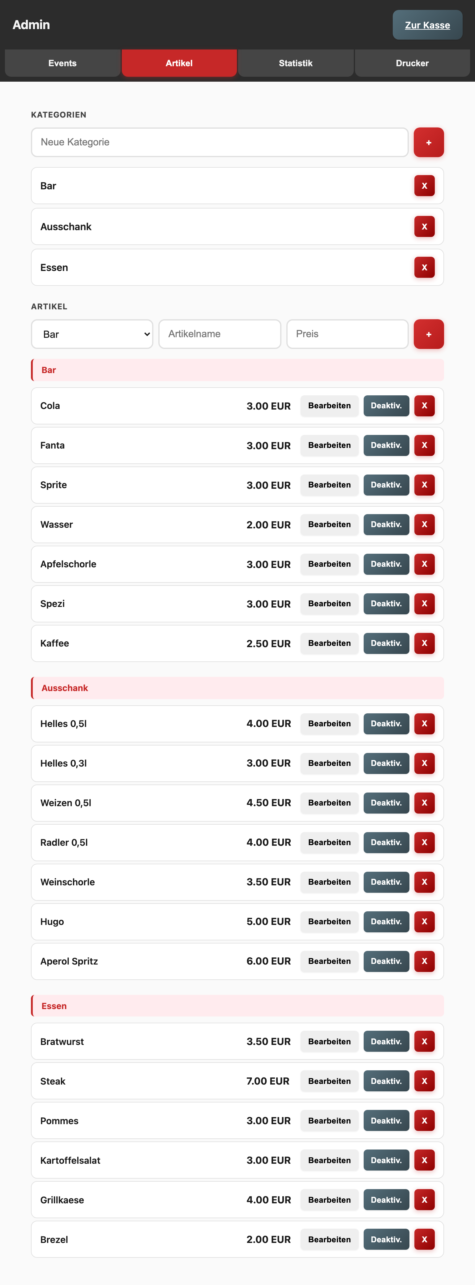Edit the Kaffee article
Viewport: 475px width, 1285px height.
[329, 643]
